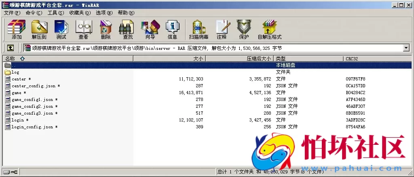414x177 pixels.
Task: Select game_config1.json file
Action: pos(32,99)
